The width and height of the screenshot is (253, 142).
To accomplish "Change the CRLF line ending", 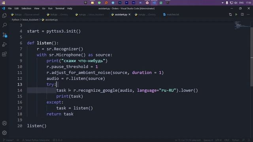I will coord(227,140).
